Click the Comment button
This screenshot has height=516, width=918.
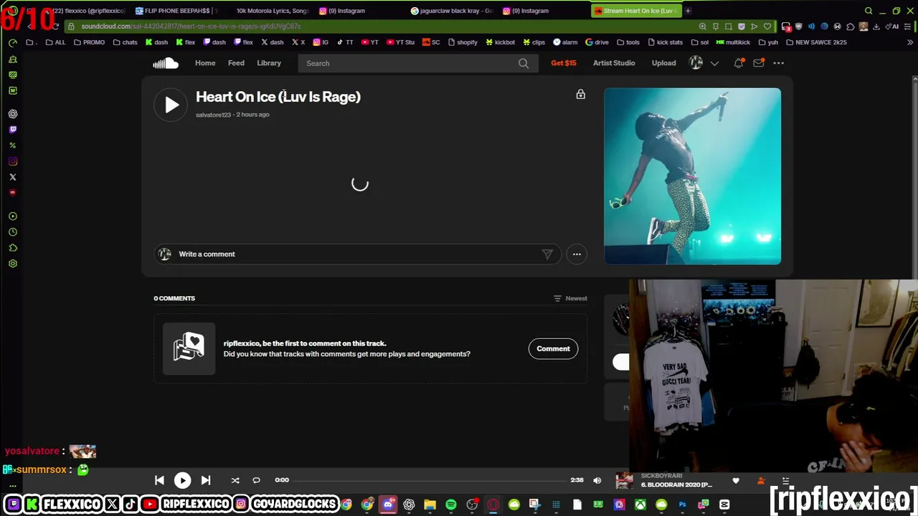pyautogui.click(x=553, y=348)
